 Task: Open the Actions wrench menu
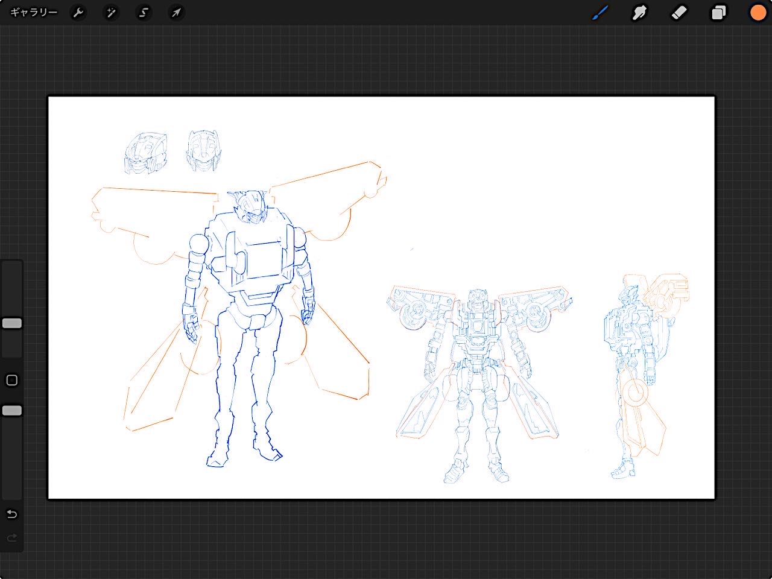point(78,12)
